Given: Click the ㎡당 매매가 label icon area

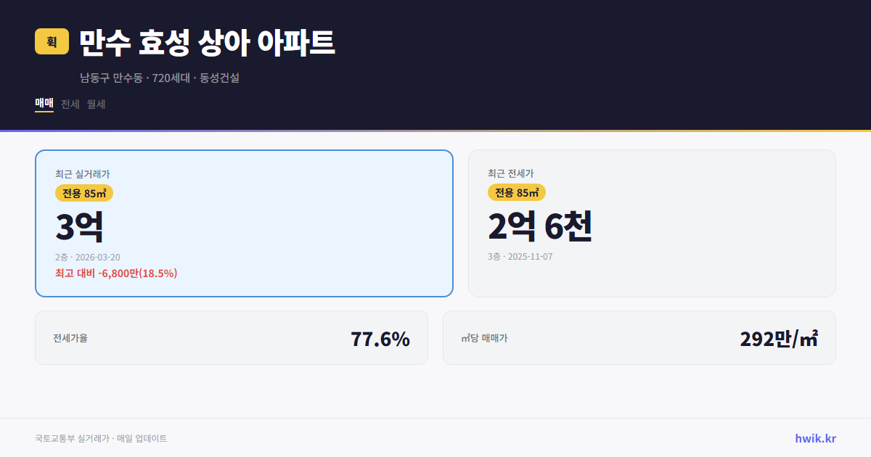Looking at the screenshot, I should pyautogui.click(x=482, y=337).
